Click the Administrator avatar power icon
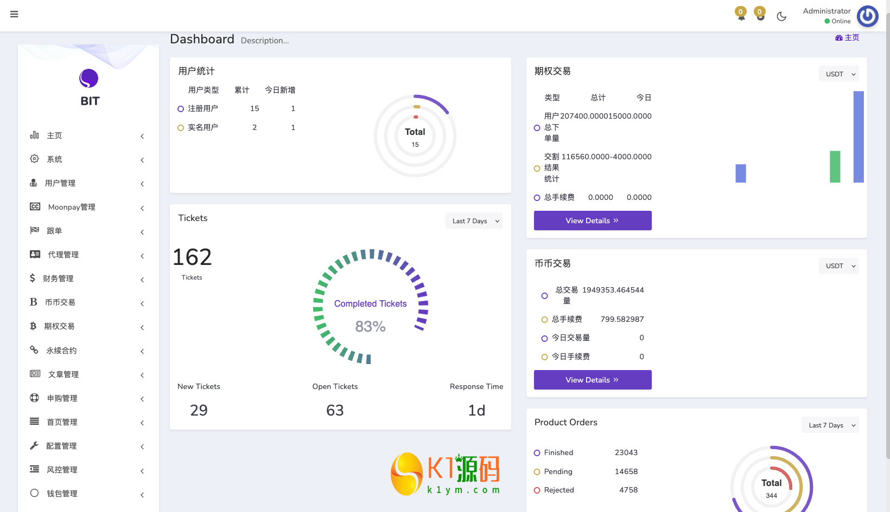This screenshot has height=512, width=890. [x=867, y=16]
